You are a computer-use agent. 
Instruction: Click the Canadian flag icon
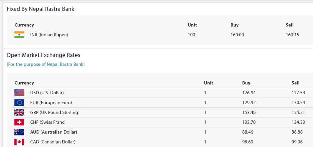(19, 142)
